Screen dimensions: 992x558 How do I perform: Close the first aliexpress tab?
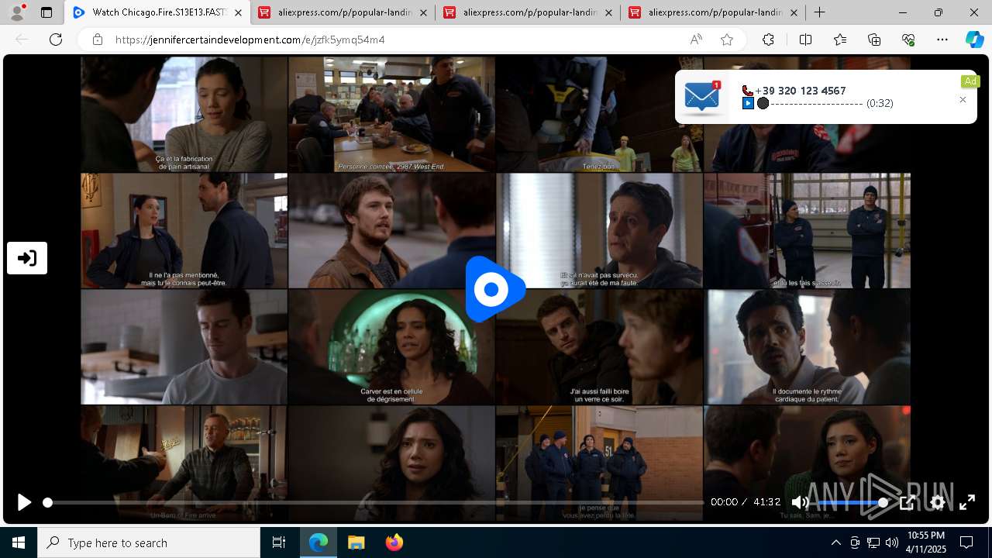(423, 12)
